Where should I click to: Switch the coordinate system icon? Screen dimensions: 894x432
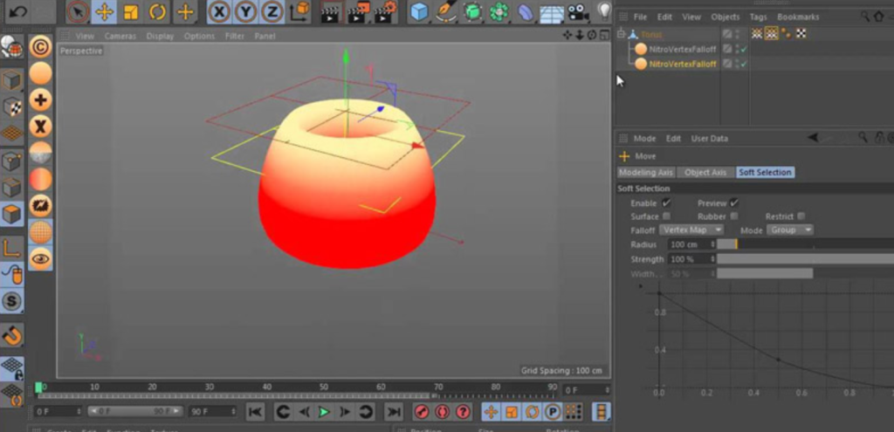click(x=300, y=11)
